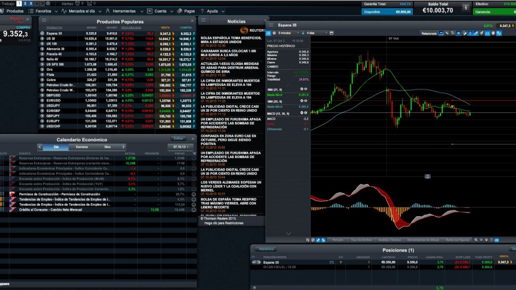Select the Semana view in Calendario Económico
The image size is (516, 290).
point(82,147)
